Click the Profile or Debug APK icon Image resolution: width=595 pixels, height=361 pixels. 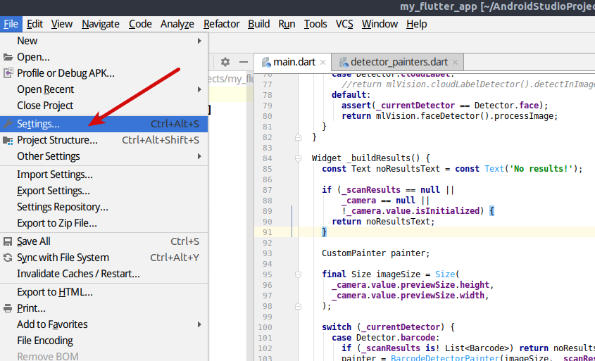[8, 73]
